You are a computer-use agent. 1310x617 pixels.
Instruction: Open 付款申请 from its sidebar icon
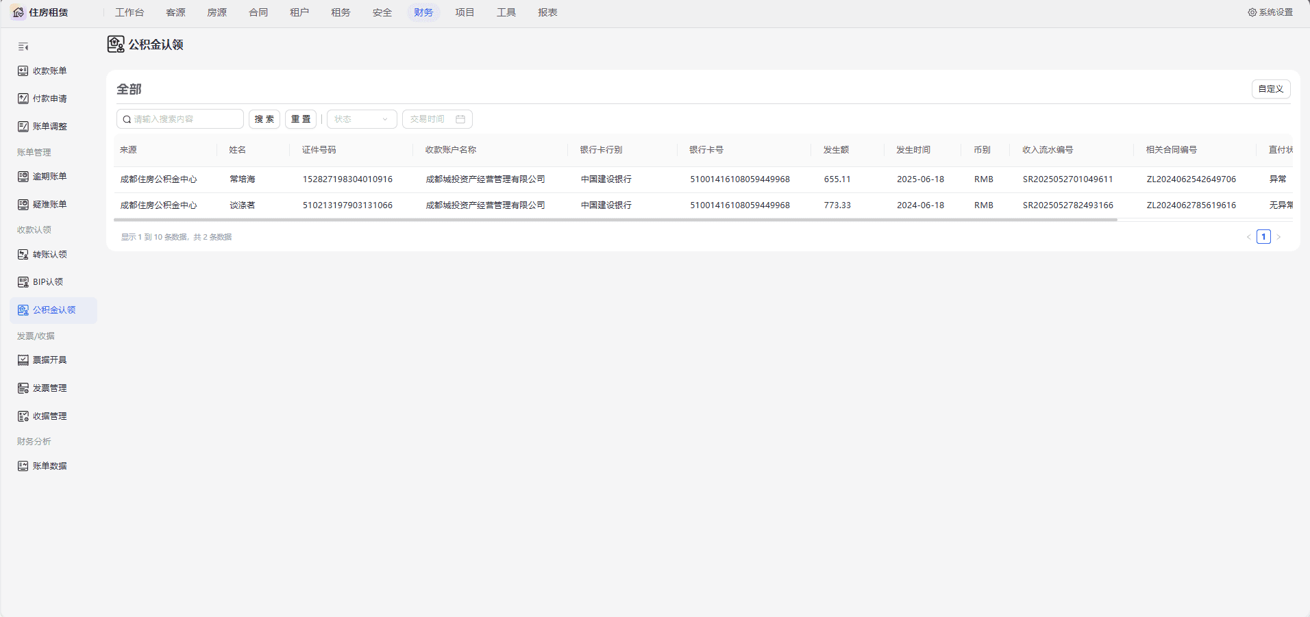(23, 99)
